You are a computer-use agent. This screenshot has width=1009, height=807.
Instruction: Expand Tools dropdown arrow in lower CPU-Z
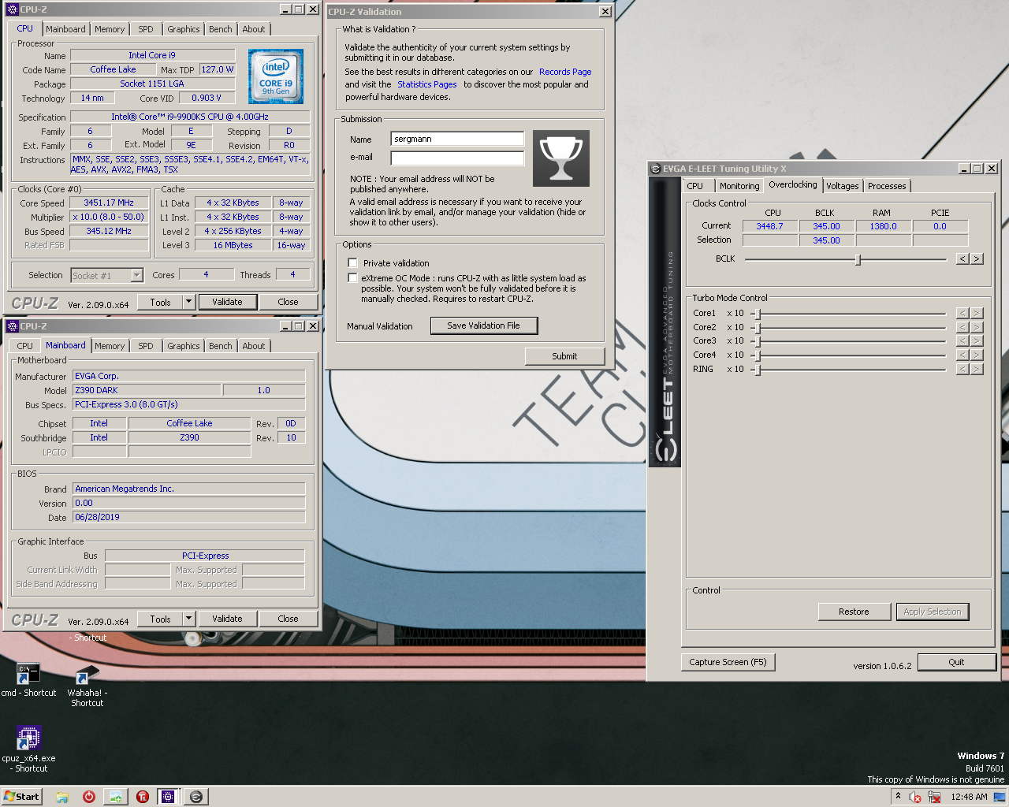pos(188,619)
